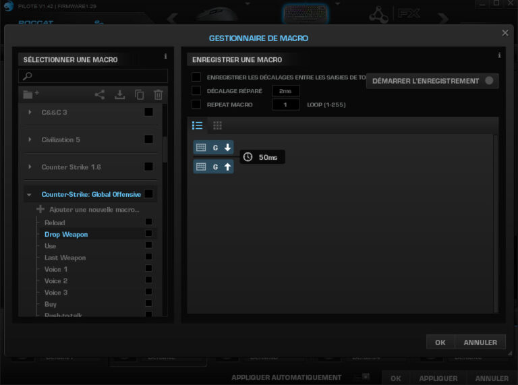Click plus icon to add new macro
The width and height of the screenshot is (518, 385).
point(40,209)
